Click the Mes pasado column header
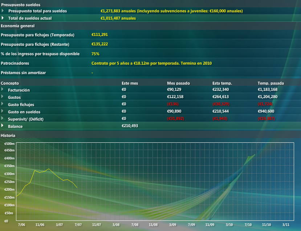 (x=178, y=83)
